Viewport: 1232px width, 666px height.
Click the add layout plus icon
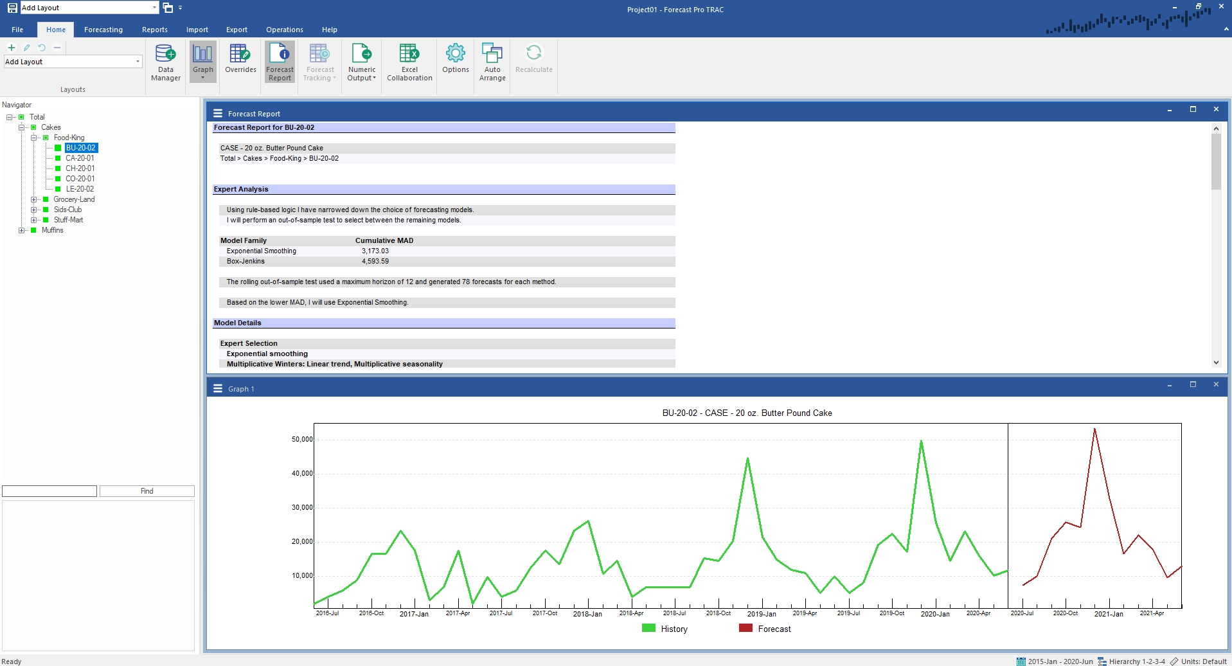[12, 48]
